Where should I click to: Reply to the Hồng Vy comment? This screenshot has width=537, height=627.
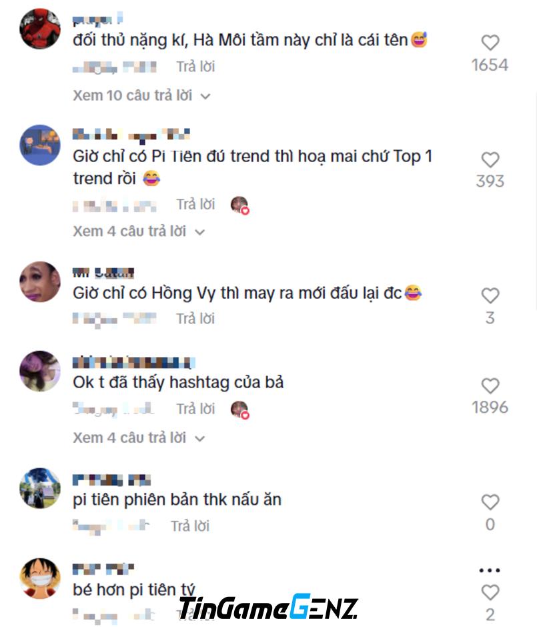[x=195, y=319]
